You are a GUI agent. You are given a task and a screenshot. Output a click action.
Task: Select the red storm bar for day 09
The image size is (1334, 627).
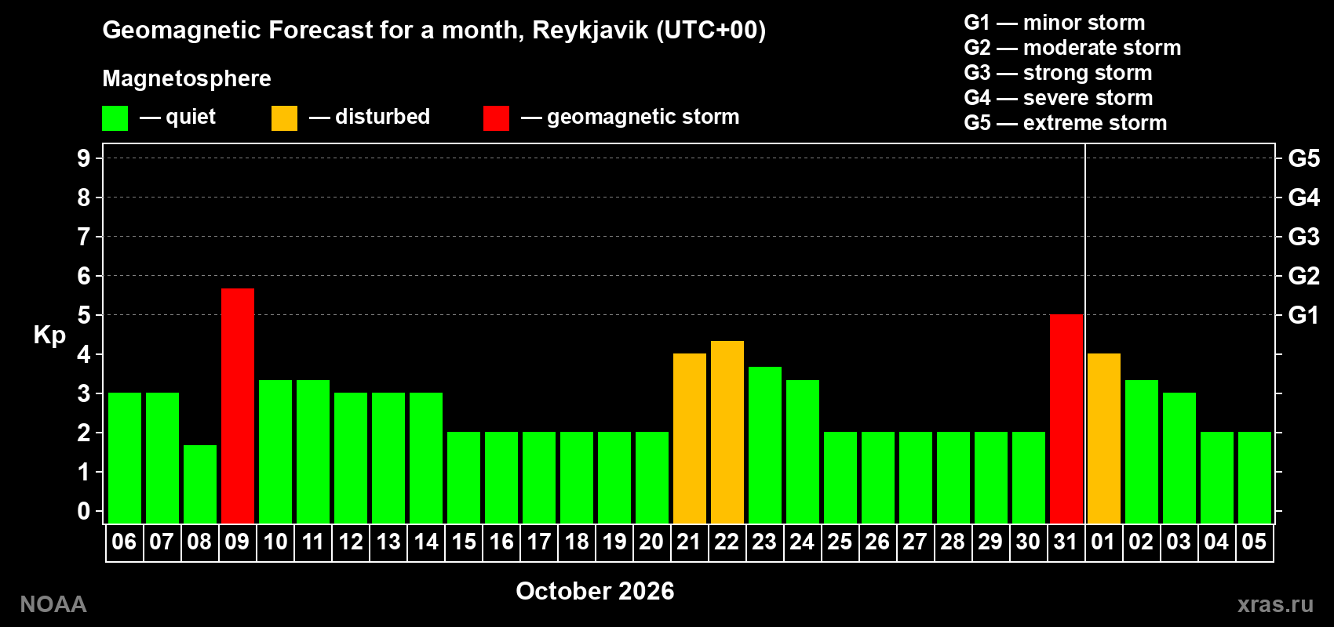click(x=238, y=406)
